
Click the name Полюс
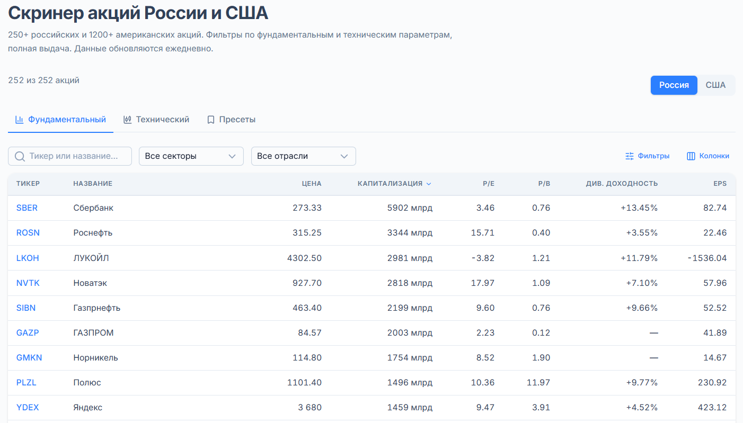click(x=87, y=383)
